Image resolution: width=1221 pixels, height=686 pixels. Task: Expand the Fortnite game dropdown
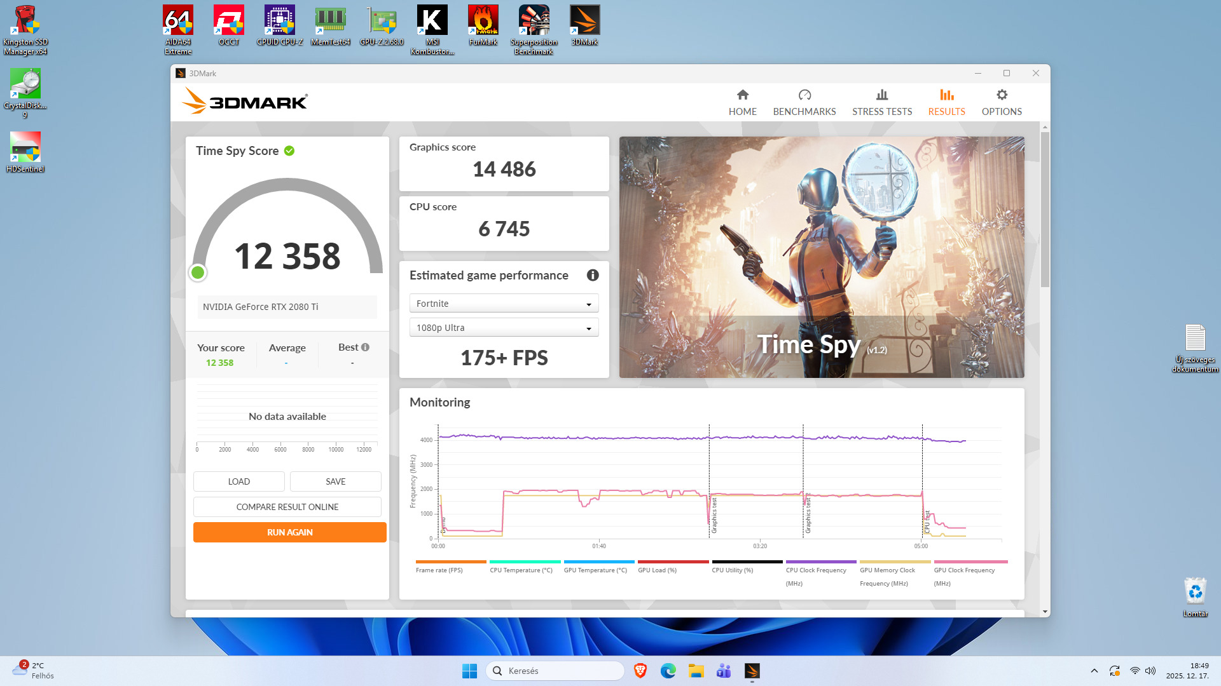coord(504,304)
